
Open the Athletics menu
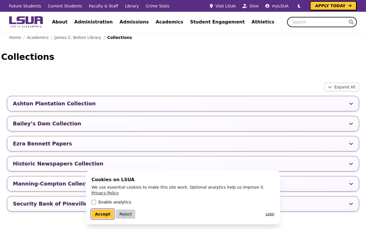click(263, 22)
